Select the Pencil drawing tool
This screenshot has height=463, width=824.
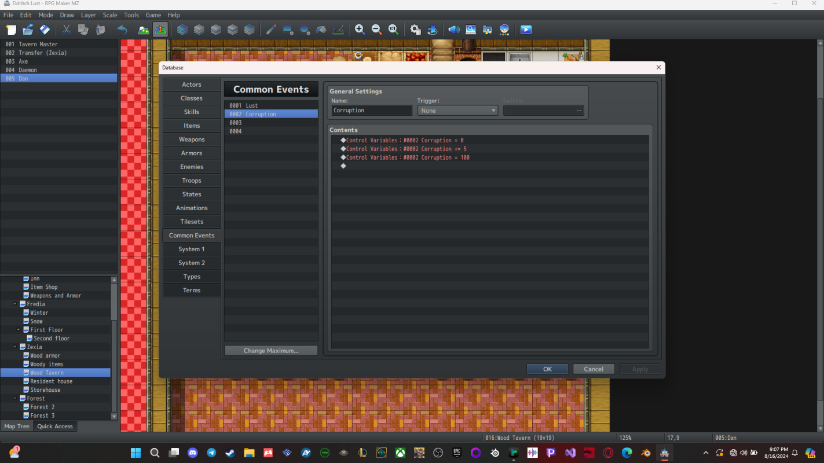(271, 30)
